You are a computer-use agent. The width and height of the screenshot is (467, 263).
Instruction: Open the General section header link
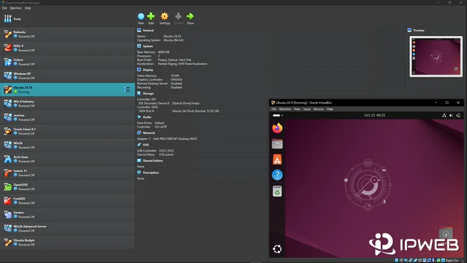click(148, 30)
